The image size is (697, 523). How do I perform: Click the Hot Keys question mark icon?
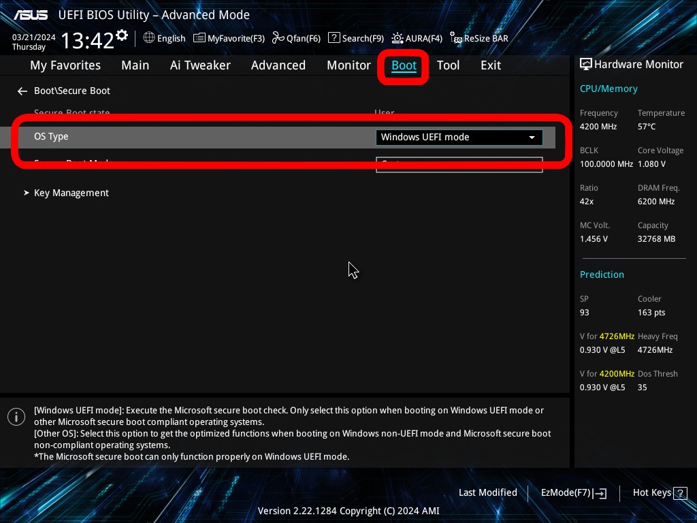click(x=680, y=493)
